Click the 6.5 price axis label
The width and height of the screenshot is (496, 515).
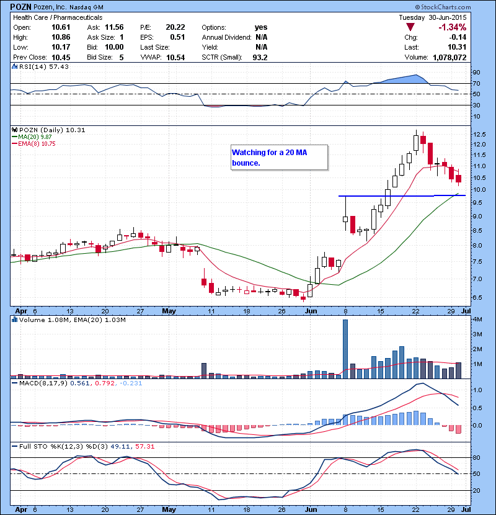477,298
